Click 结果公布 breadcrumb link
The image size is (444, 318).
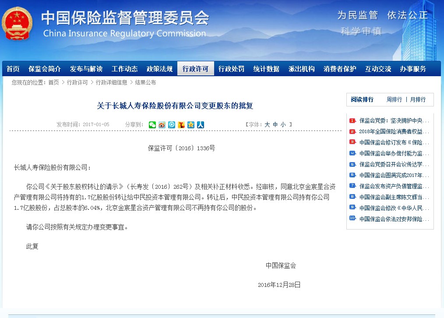tap(145, 82)
